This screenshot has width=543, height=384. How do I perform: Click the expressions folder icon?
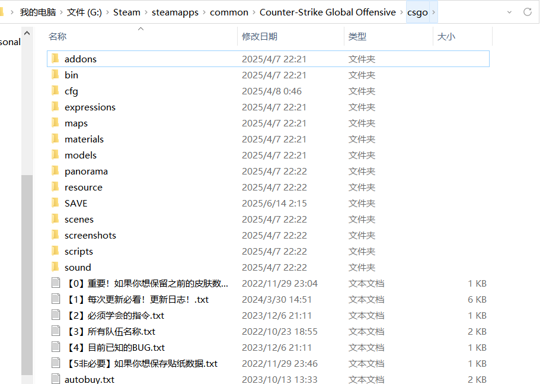[x=55, y=107]
